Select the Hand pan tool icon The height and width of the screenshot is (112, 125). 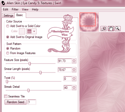(111, 29)
